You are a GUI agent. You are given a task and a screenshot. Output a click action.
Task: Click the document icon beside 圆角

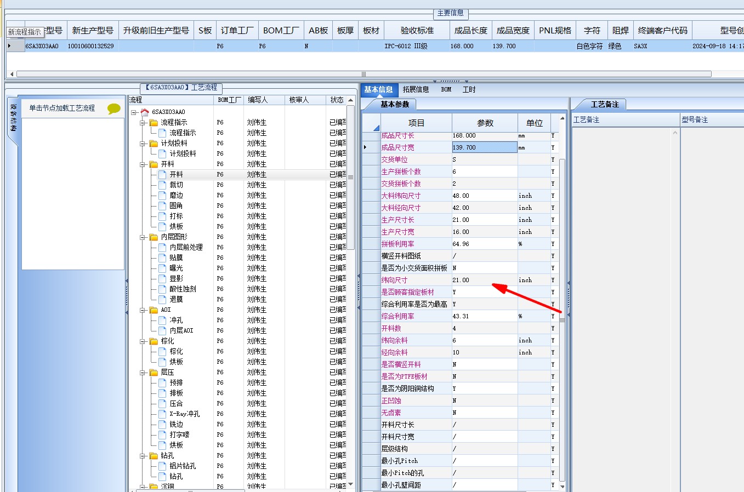pyautogui.click(x=162, y=205)
